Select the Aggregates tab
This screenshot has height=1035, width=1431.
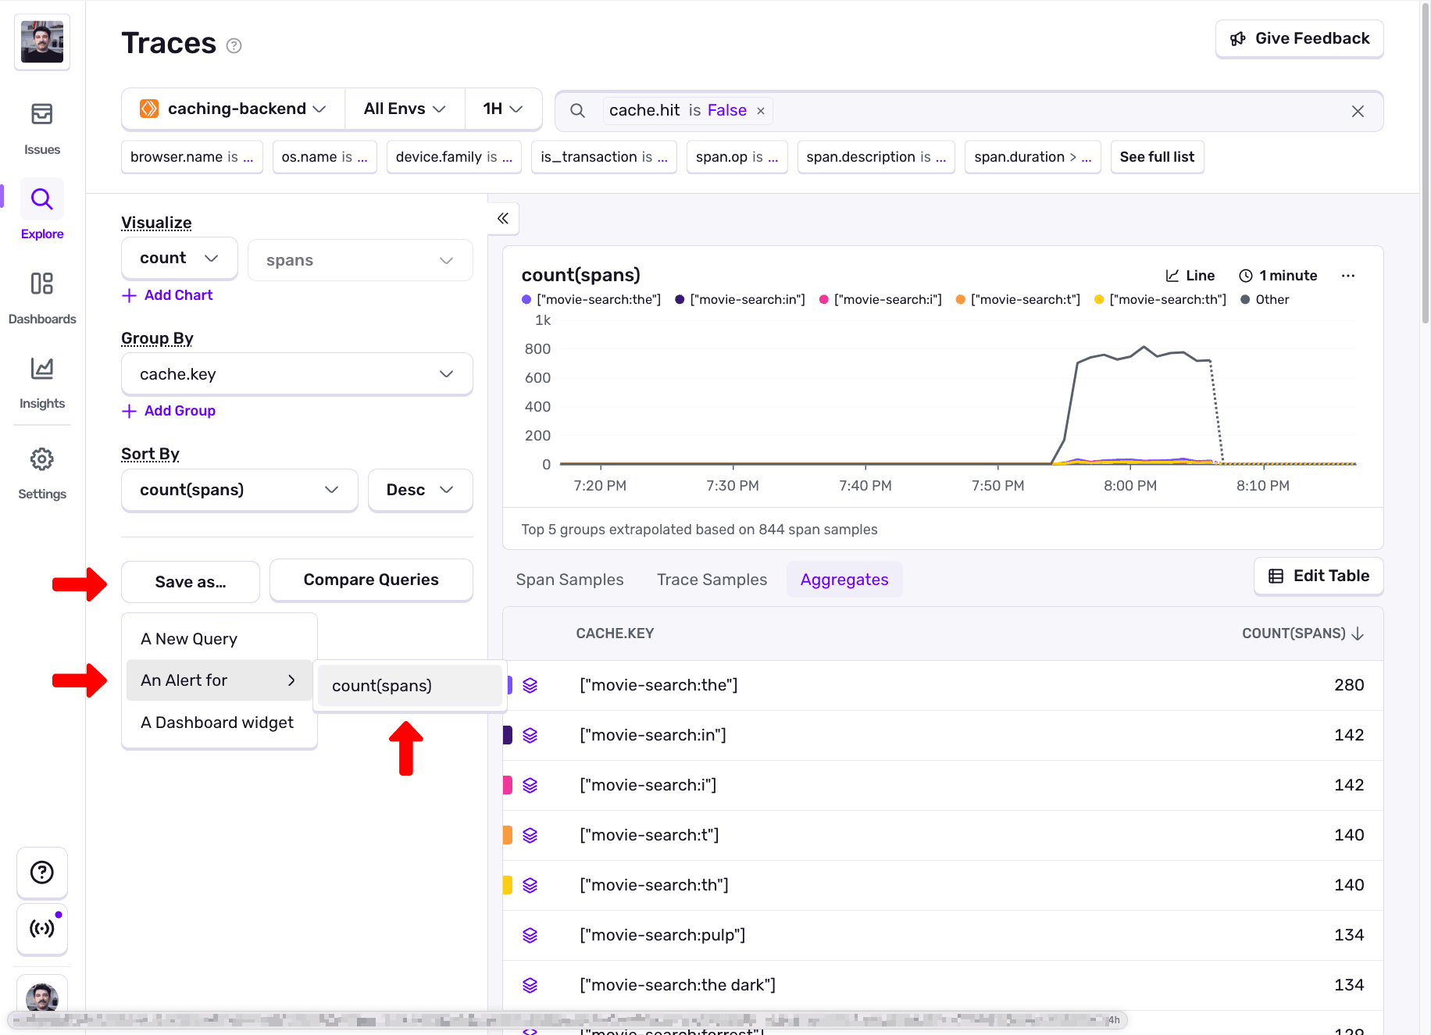click(844, 580)
